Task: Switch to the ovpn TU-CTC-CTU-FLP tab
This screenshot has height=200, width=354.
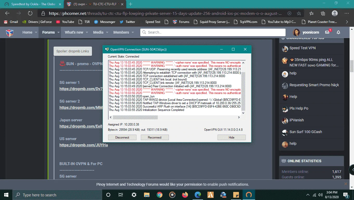Action: 95,4
